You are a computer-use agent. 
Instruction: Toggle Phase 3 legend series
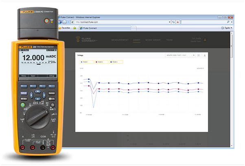coord(116,62)
